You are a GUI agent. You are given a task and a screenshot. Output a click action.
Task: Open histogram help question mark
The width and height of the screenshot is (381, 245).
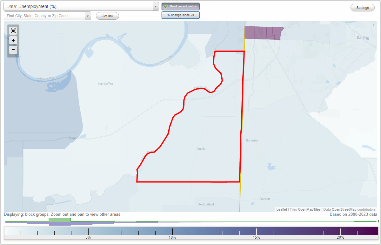click(x=378, y=221)
